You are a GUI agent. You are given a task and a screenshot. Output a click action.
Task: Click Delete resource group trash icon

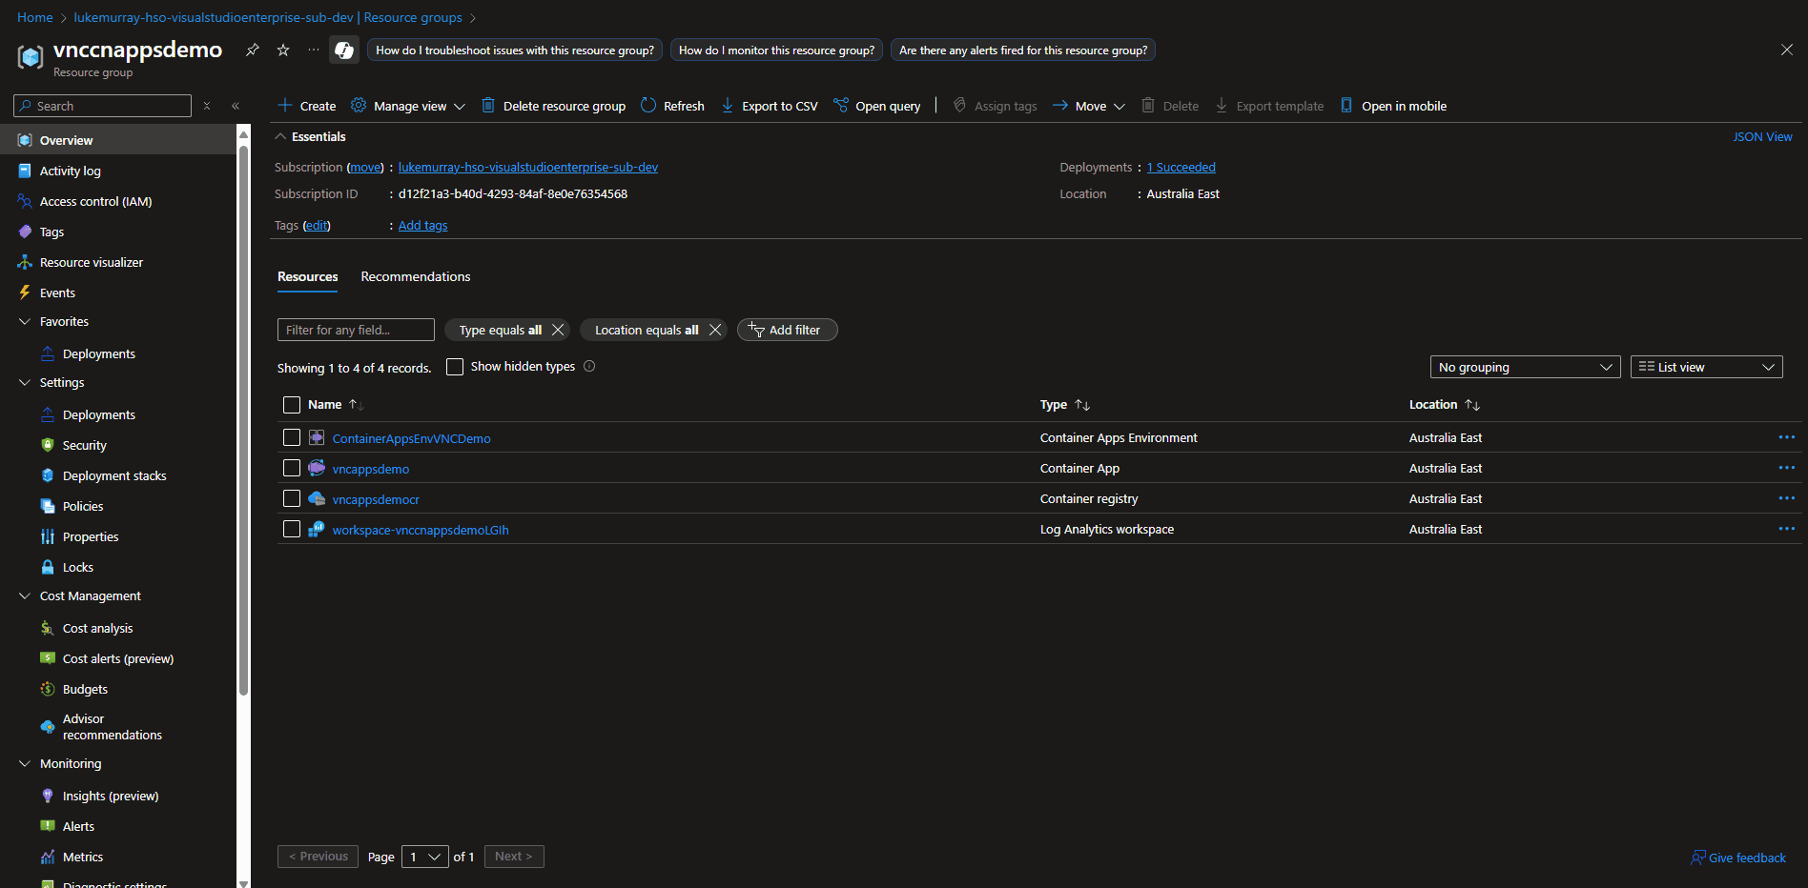pos(488,105)
